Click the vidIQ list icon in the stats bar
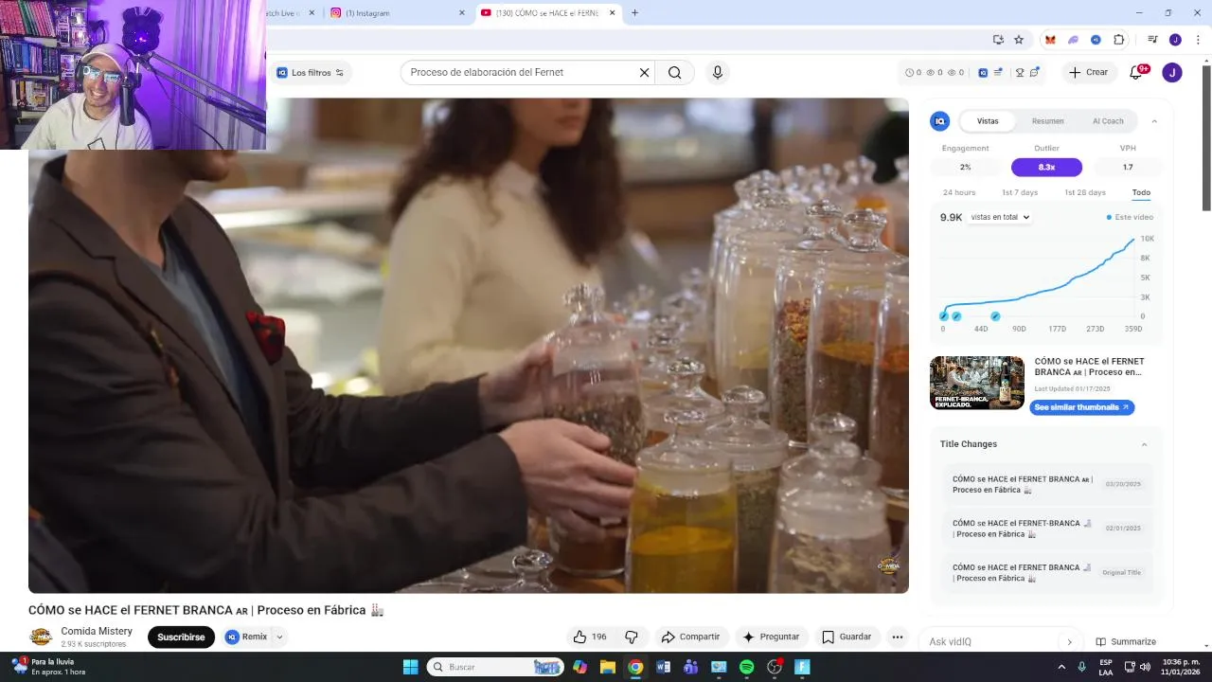 point(998,73)
